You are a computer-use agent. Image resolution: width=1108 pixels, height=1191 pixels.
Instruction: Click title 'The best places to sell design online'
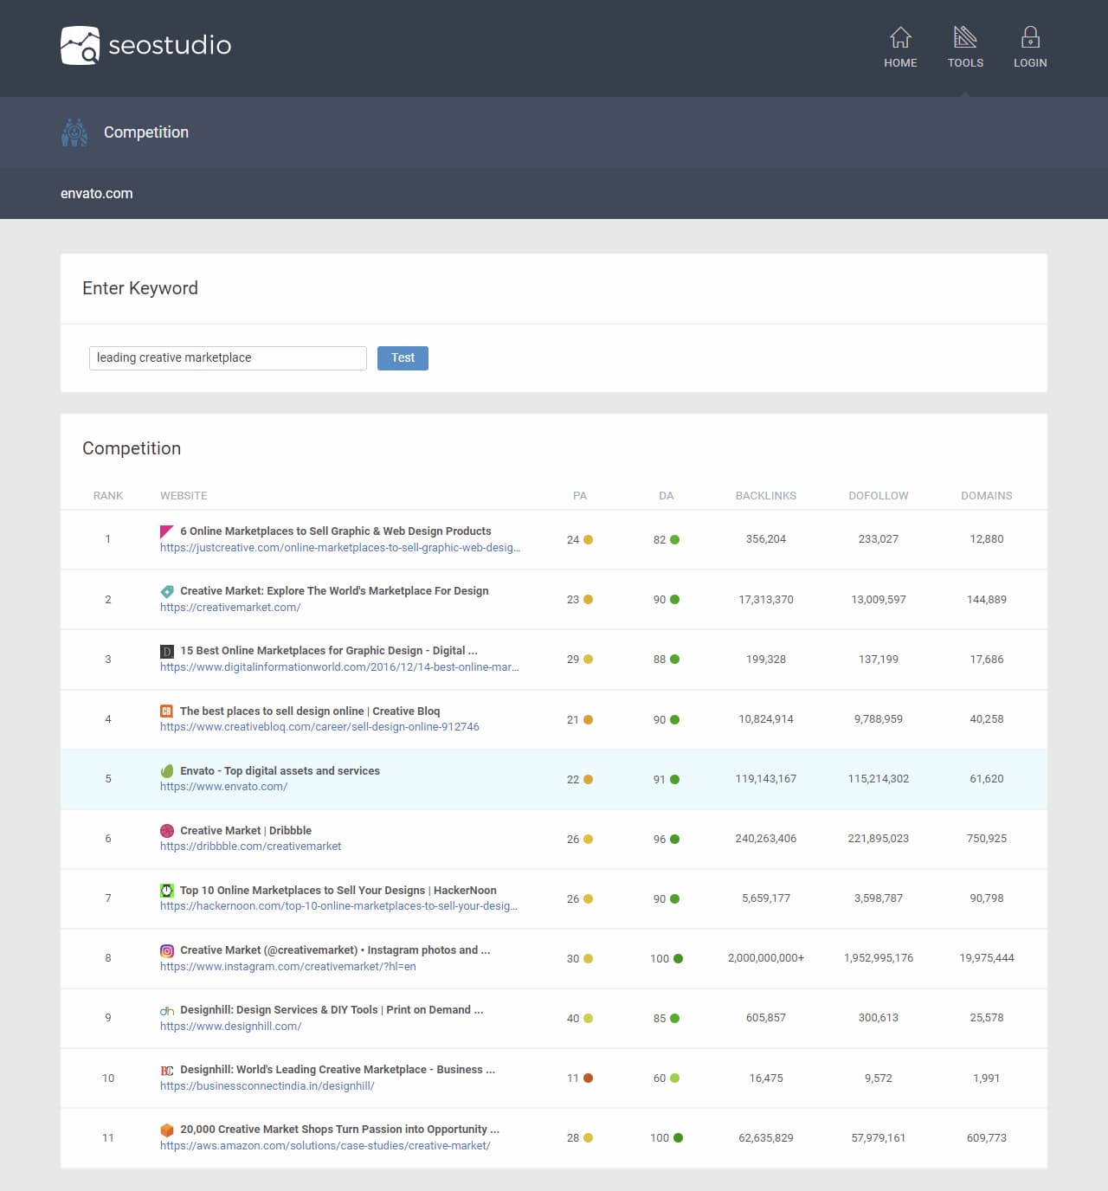point(310,711)
